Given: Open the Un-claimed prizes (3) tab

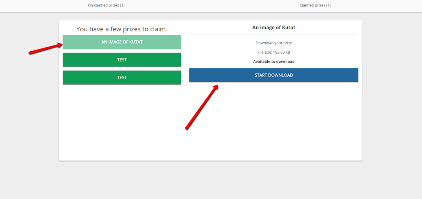Looking at the screenshot, I should (106, 5).
